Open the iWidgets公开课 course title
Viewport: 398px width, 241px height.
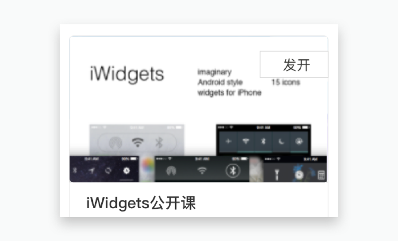tap(141, 203)
